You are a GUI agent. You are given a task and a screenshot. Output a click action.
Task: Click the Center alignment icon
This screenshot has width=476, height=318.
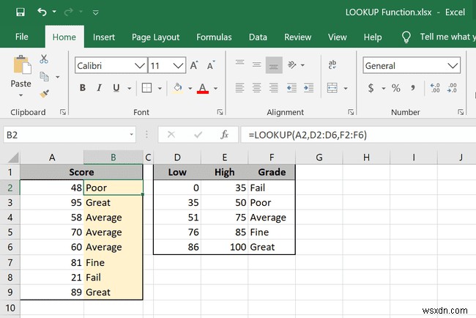[257, 88]
